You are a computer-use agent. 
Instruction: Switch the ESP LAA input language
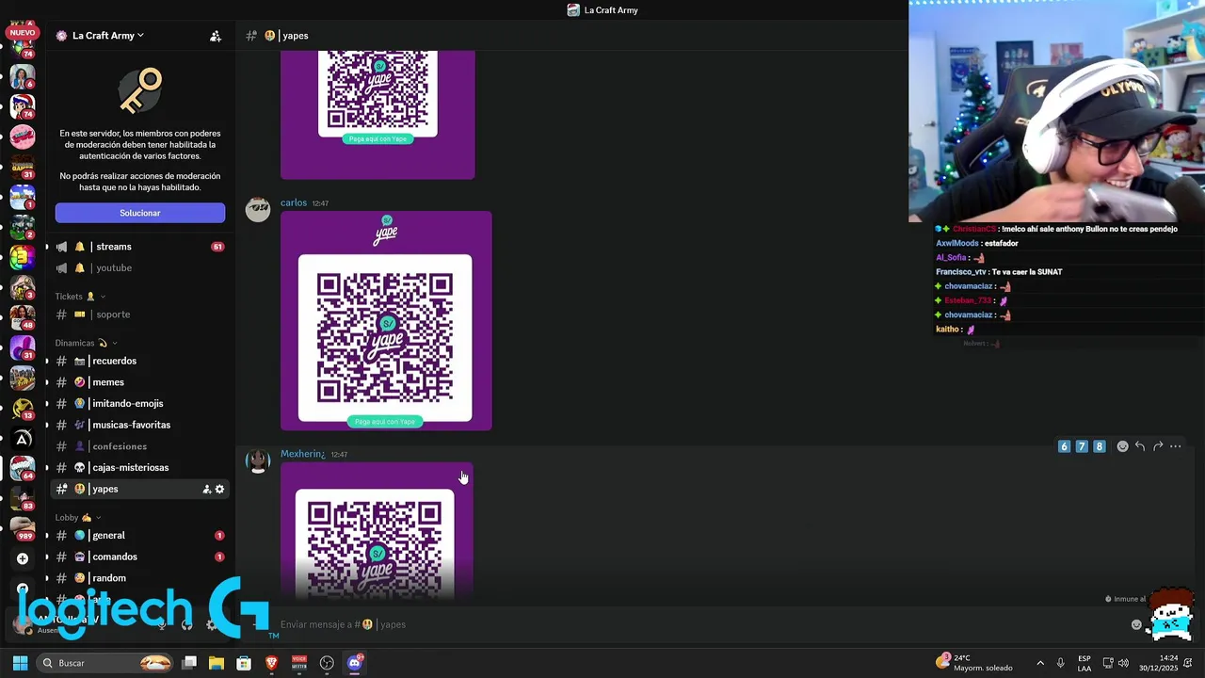pos(1084,663)
